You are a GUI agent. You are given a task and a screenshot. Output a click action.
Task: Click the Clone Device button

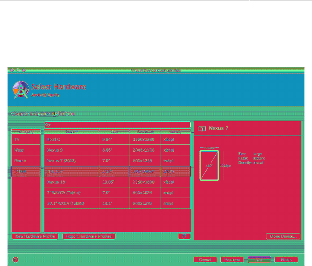point(283,236)
